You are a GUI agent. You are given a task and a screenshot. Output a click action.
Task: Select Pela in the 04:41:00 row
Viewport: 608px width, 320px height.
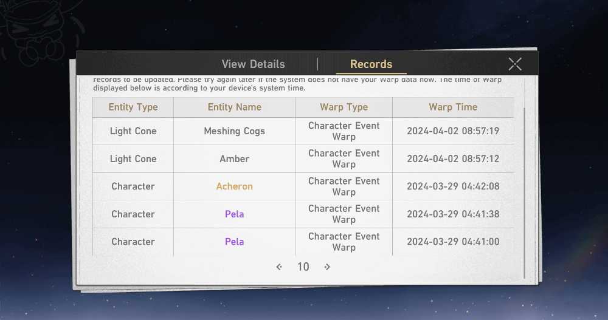pyautogui.click(x=235, y=242)
